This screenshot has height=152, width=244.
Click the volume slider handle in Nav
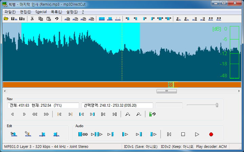click(217, 105)
